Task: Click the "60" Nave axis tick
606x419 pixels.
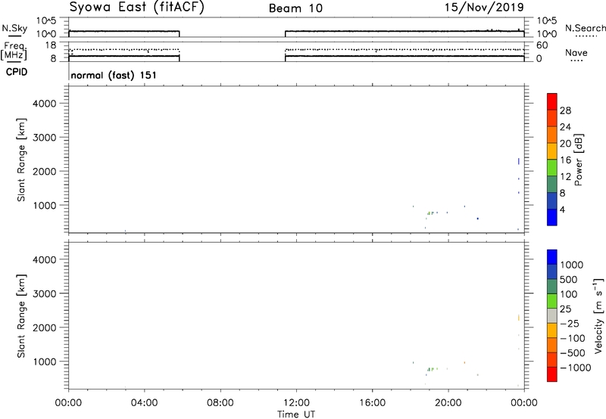Action: point(542,45)
